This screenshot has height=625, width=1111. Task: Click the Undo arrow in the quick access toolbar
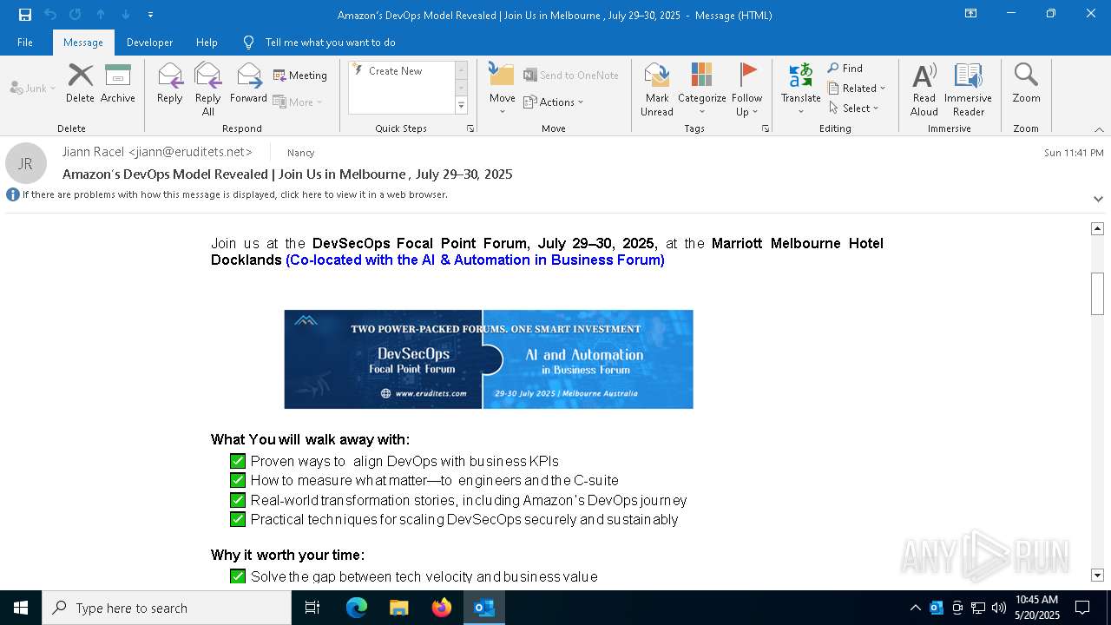pyautogui.click(x=50, y=14)
